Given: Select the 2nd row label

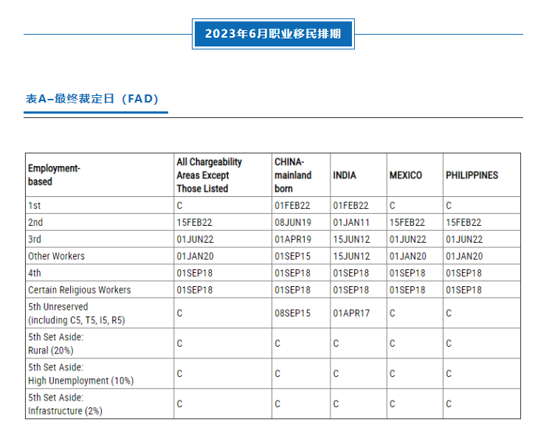Looking at the screenshot, I should tap(35, 222).
